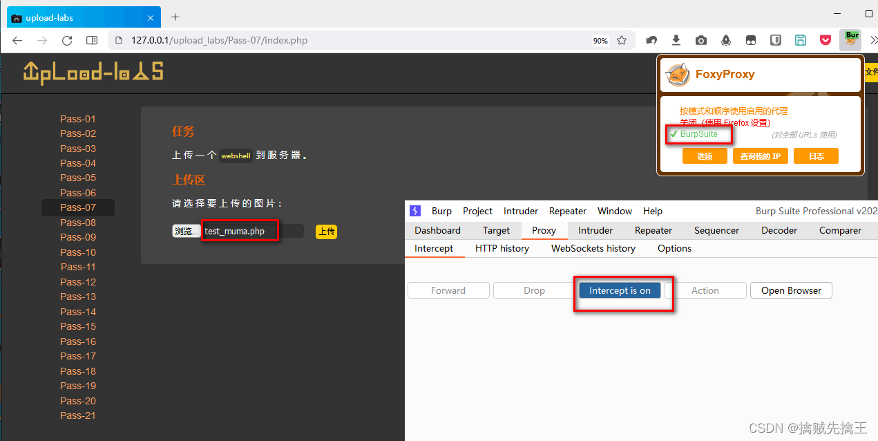Open Pass-05 in the sidebar
Viewport: 878px width, 441px height.
pyautogui.click(x=78, y=178)
